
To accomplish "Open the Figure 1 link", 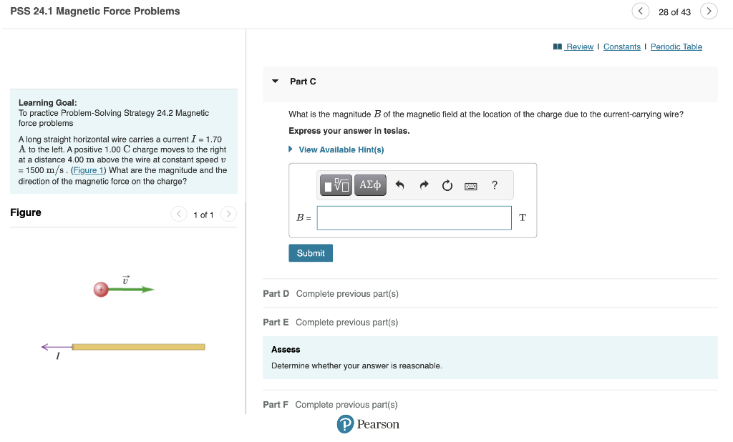I will (87, 170).
